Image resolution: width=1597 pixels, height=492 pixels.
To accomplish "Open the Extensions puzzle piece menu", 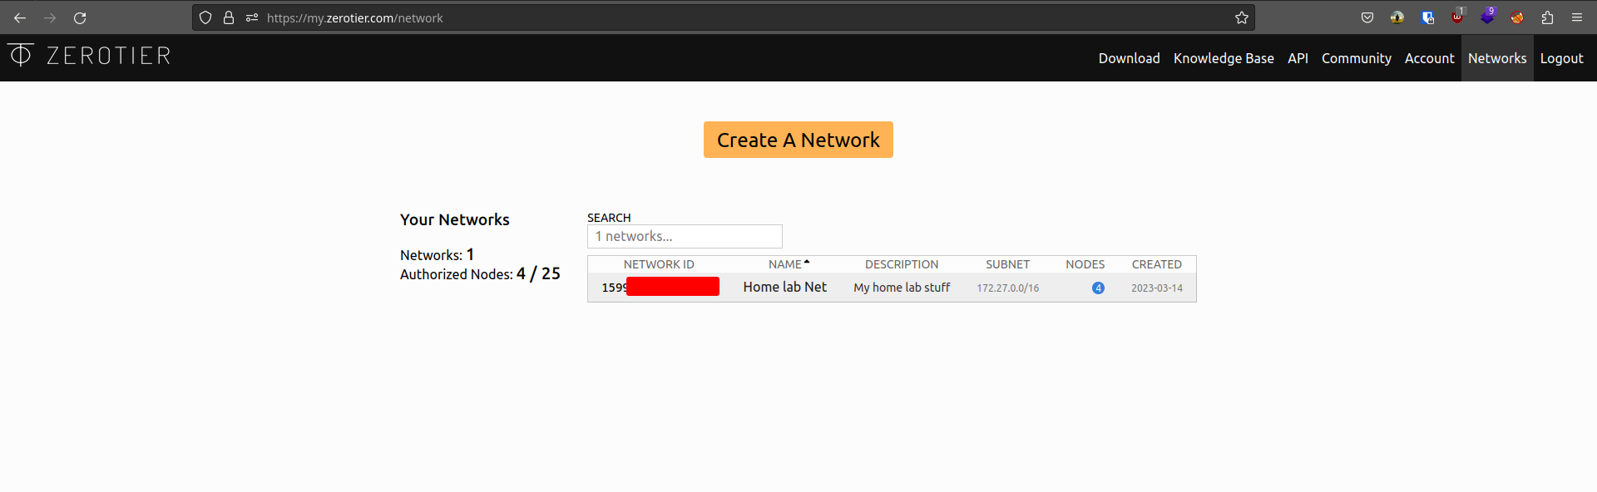I will point(1547,17).
